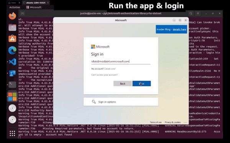Launch Microsoft Edge from the dock
The width and height of the screenshot is (230, 143).
pyautogui.click(x=12, y=50)
